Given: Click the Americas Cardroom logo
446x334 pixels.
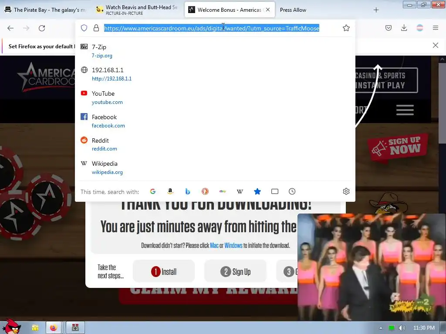Looking at the screenshot, I should [46, 77].
